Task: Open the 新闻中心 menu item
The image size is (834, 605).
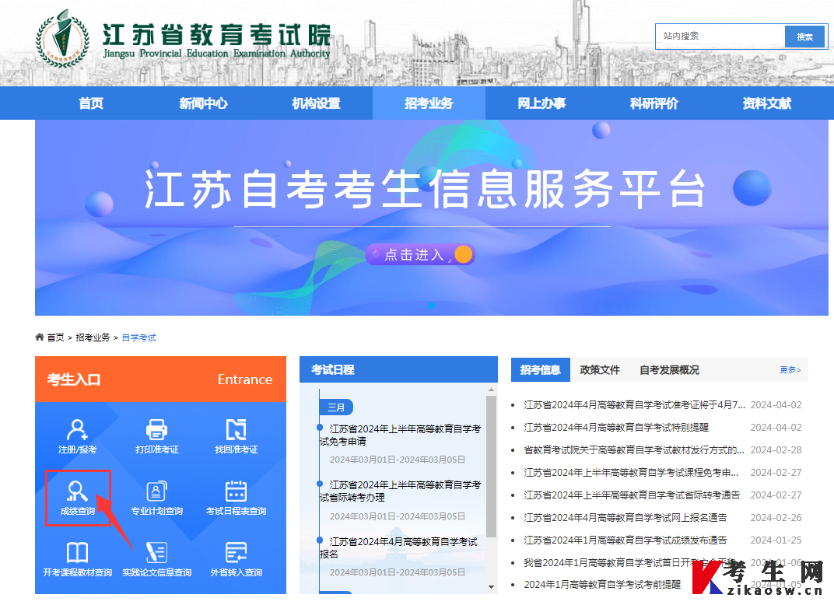Action: click(x=203, y=103)
